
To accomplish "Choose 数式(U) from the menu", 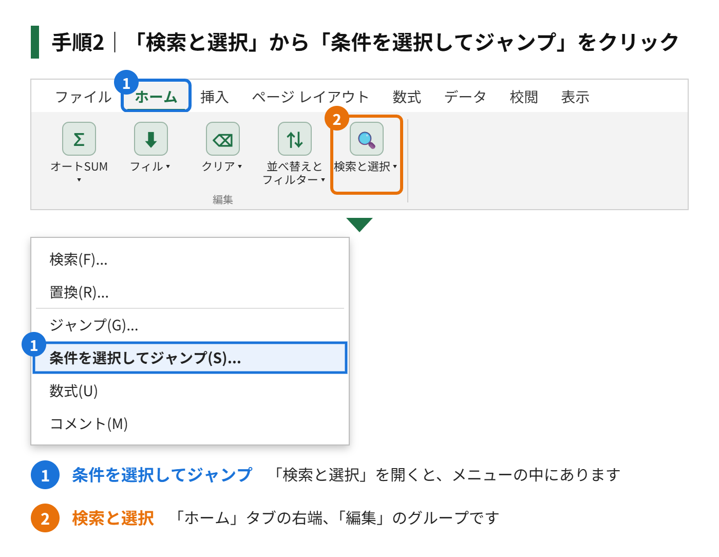I will [x=190, y=391].
